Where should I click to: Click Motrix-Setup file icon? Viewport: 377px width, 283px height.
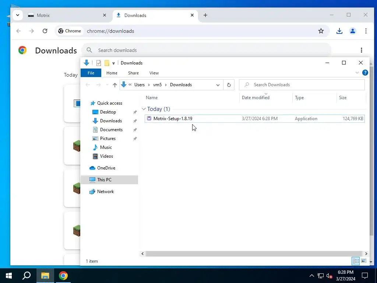click(149, 118)
